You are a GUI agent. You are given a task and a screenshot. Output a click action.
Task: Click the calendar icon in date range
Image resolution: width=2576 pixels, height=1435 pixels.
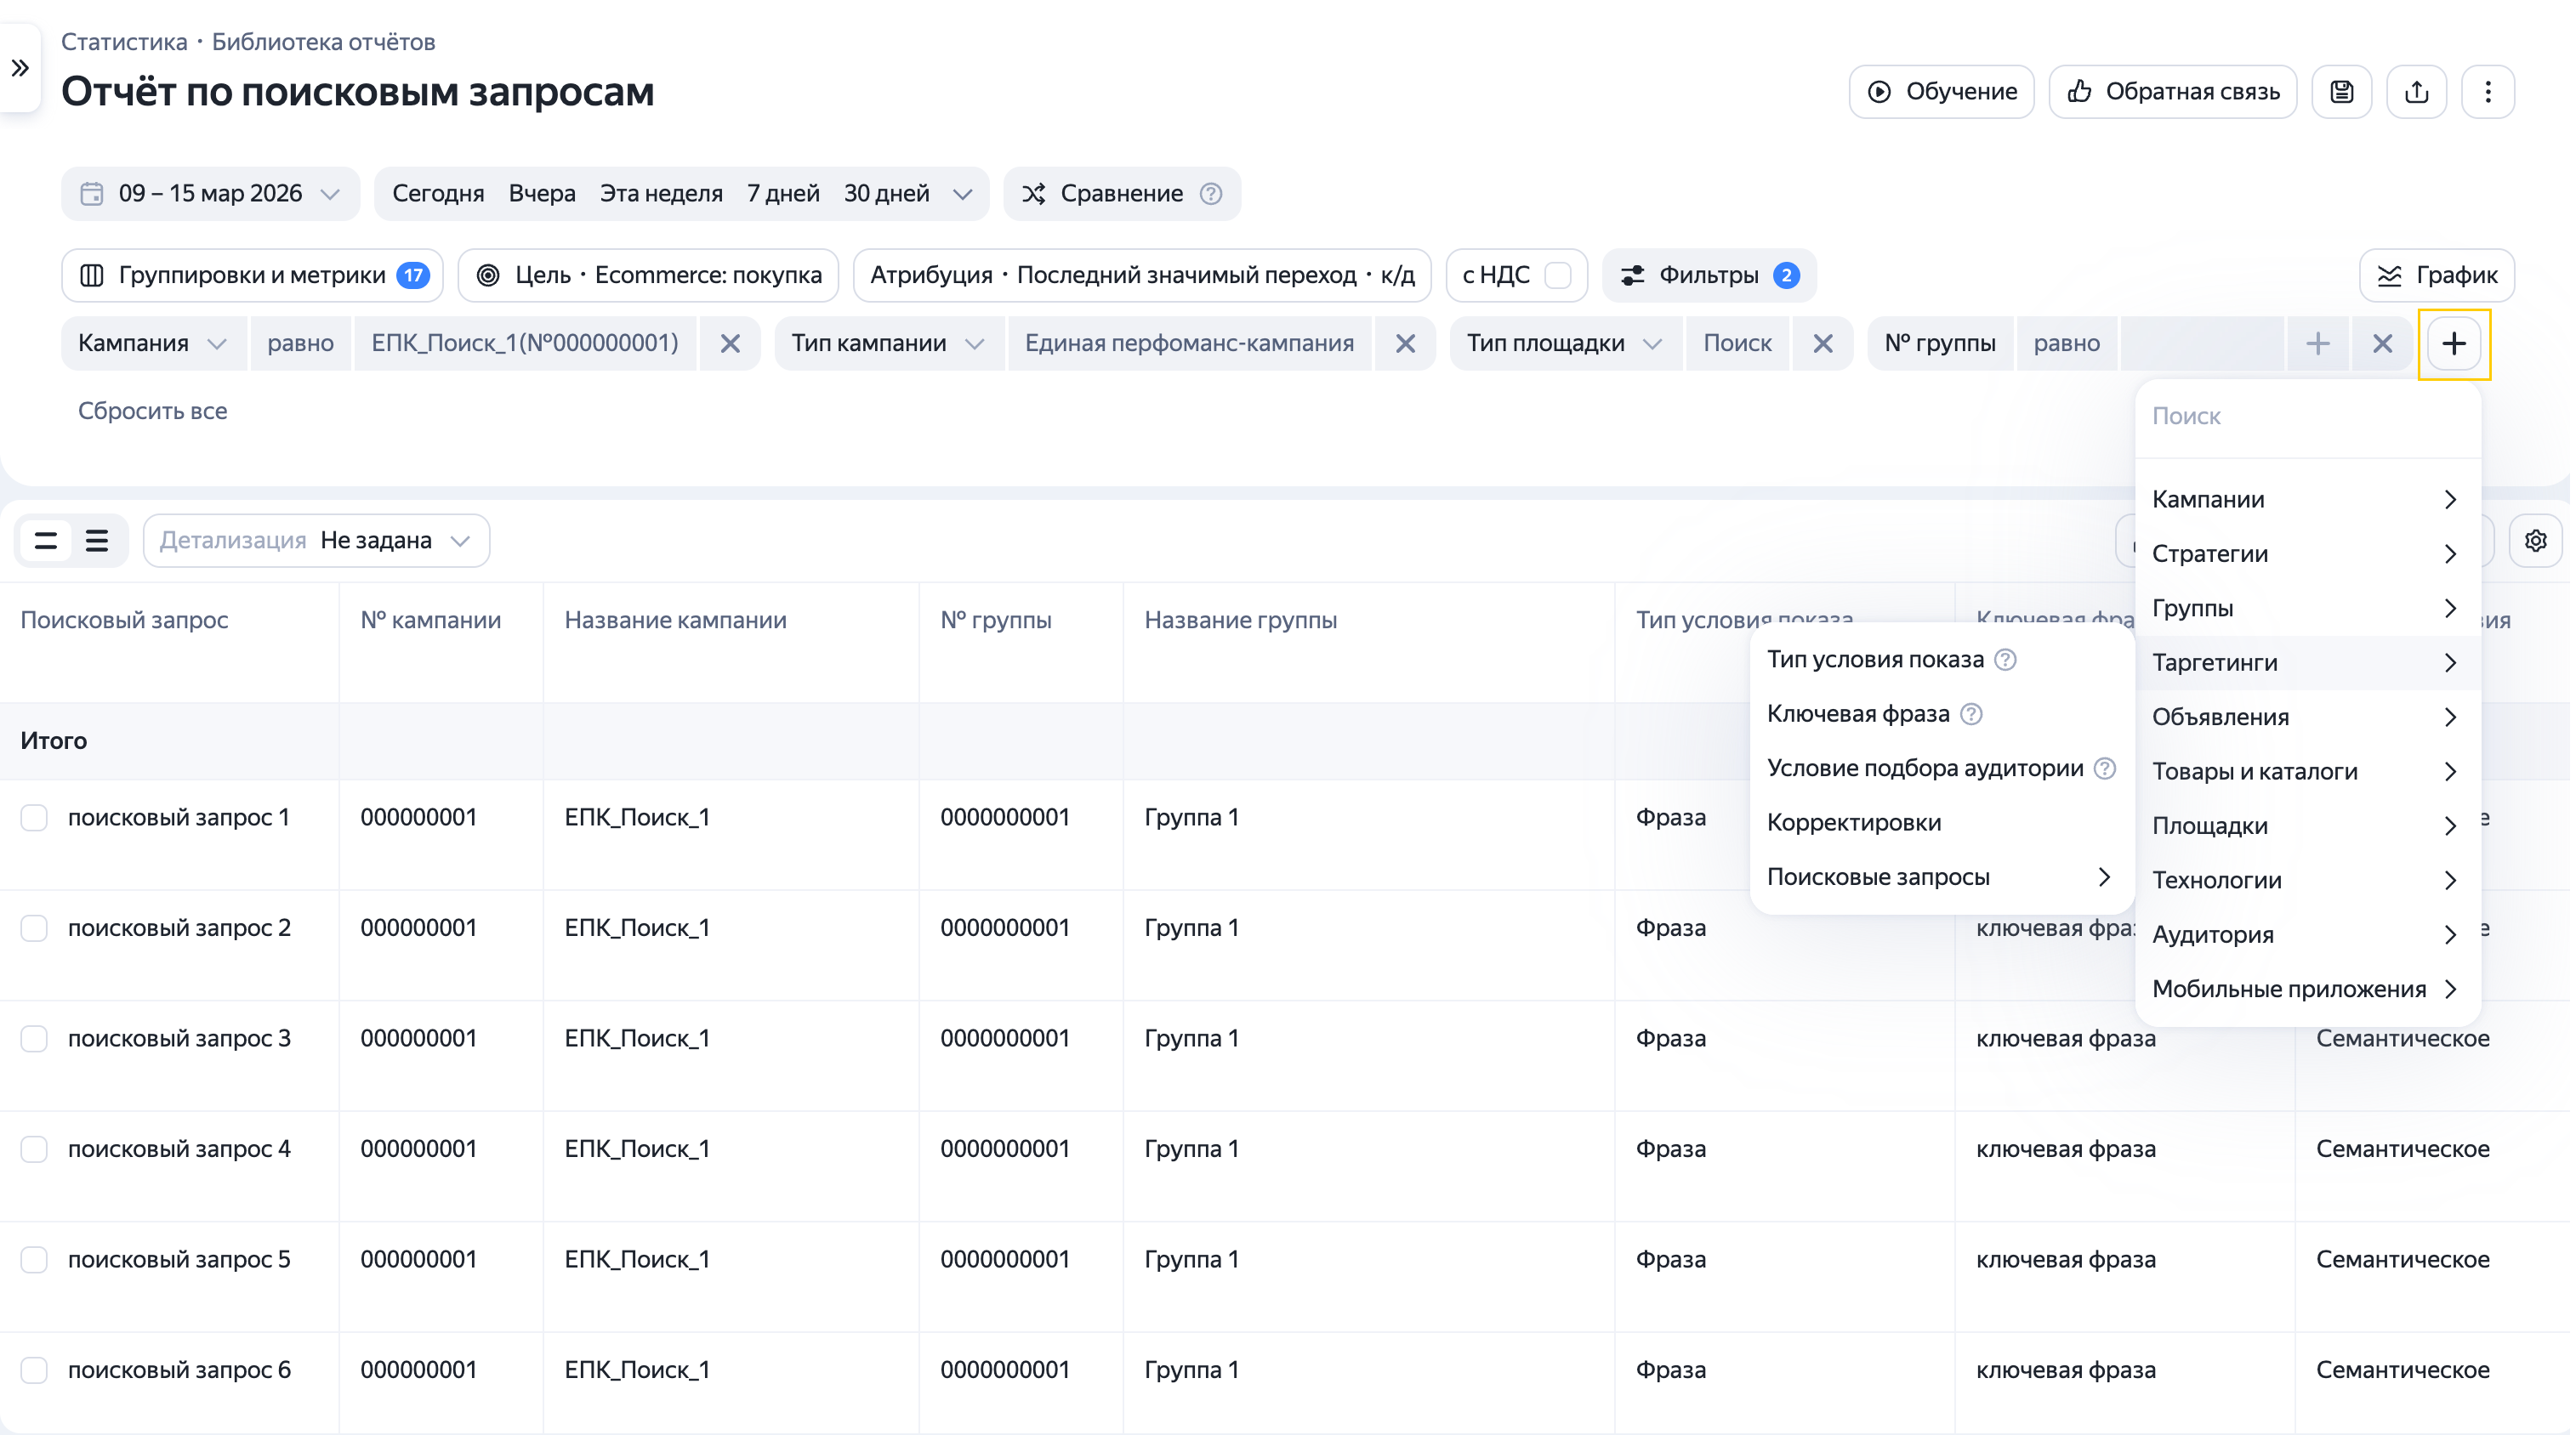pos(92,193)
